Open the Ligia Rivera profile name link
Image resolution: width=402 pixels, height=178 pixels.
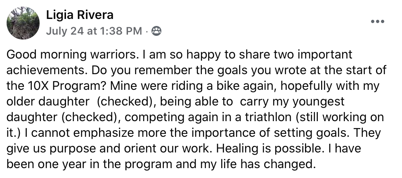click(x=80, y=15)
